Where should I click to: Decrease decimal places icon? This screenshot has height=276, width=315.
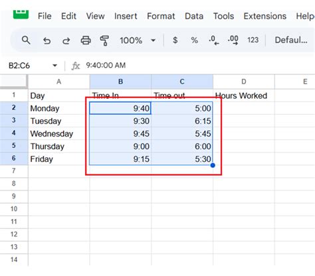click(x=214, y=40)
